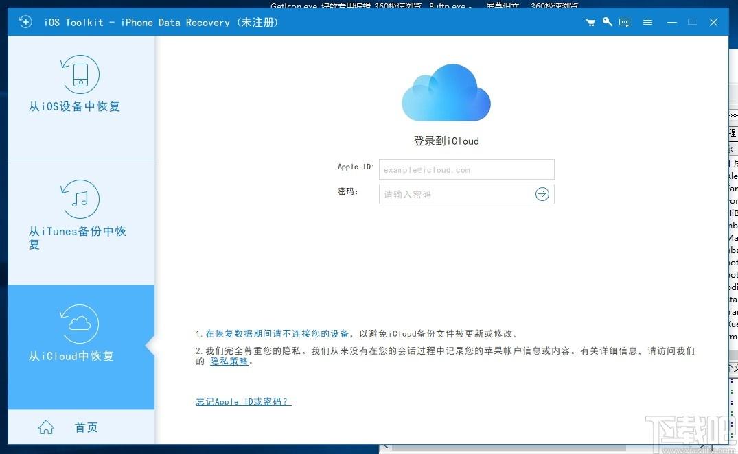Click the iOS Toolkit logo icon
This screenshot has height=454, width=738.
pos(25,22)
